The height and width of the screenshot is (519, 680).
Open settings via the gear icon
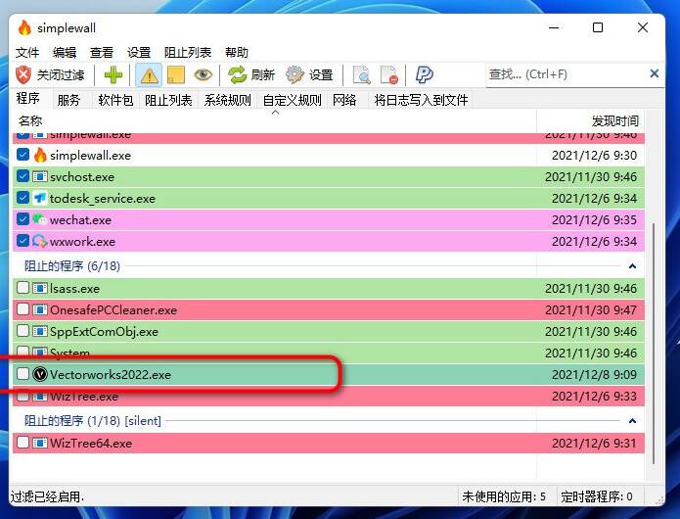pyautogui.click(x=295, y=74)
